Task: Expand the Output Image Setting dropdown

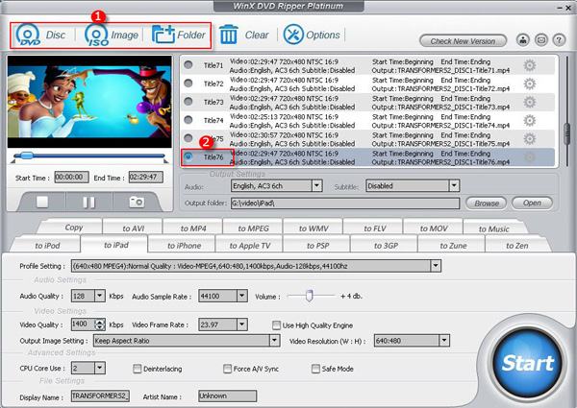Action: coord(274,341)
